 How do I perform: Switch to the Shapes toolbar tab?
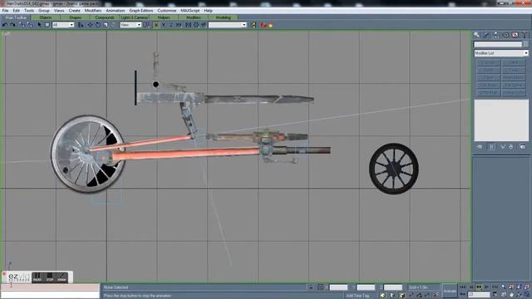point(75,17)
